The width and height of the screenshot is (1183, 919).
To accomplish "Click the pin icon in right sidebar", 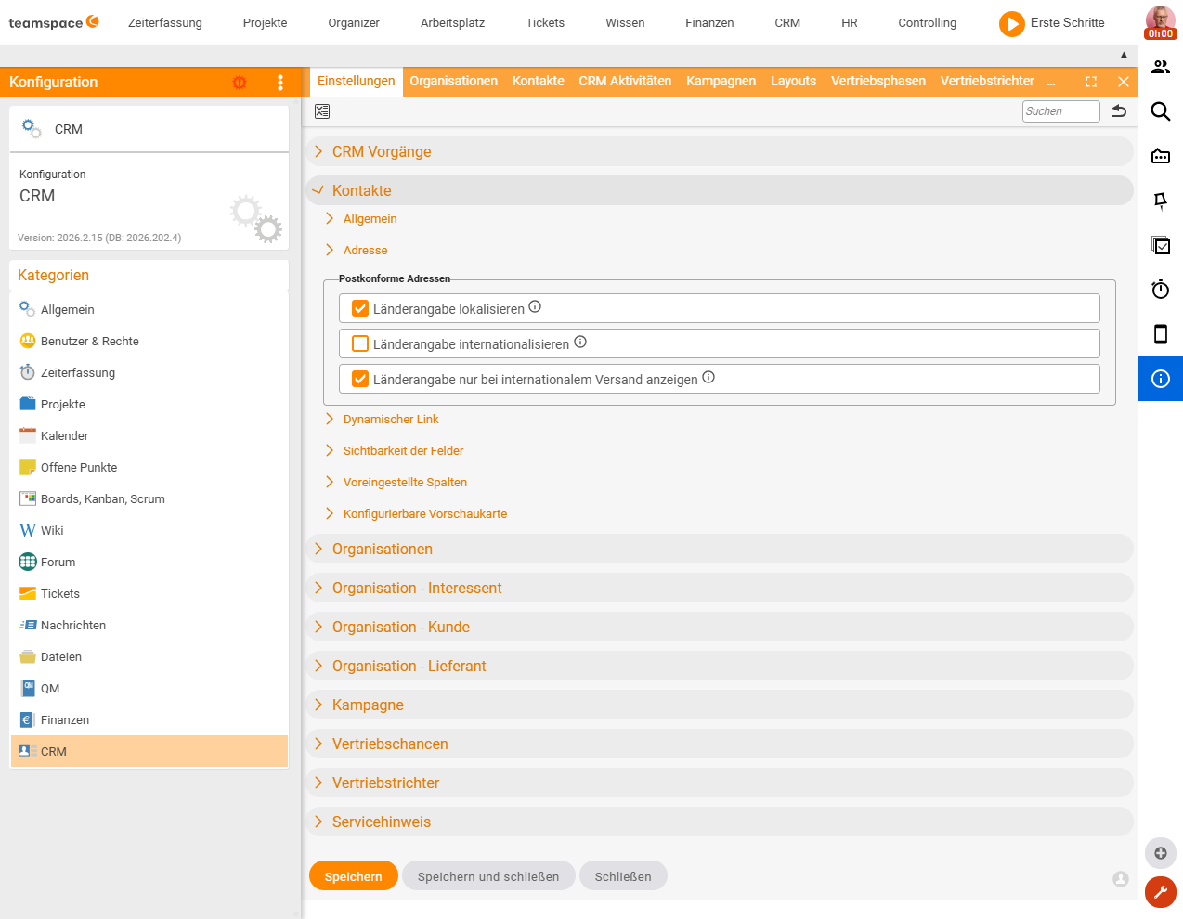I will point(1161,201).
